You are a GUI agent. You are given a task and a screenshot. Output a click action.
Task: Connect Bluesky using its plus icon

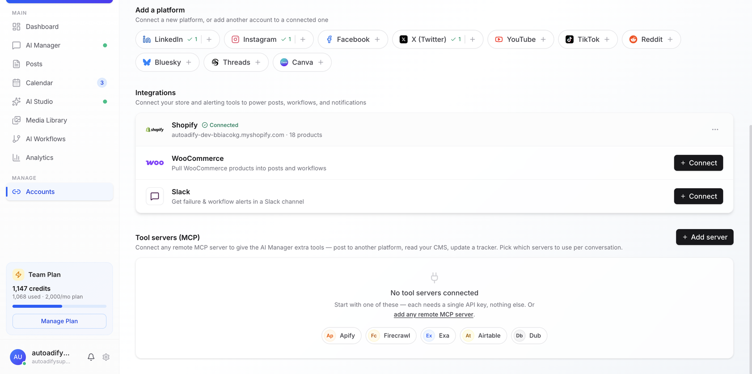point(189,62)
